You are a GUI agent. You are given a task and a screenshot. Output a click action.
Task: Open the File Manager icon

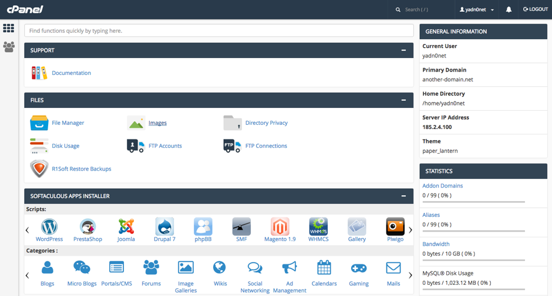coord(39,123)
